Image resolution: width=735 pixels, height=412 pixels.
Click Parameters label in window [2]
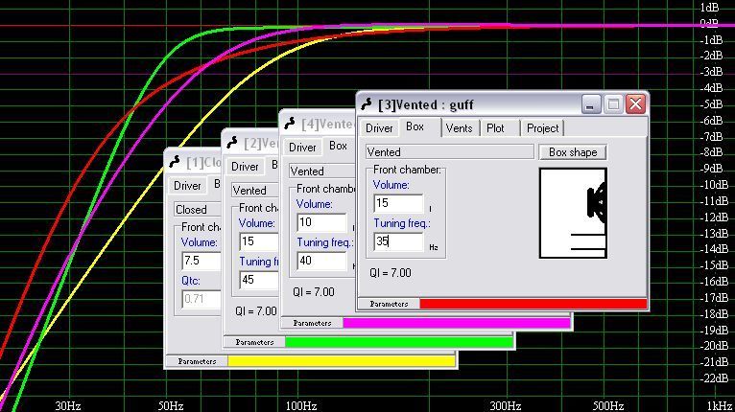254,342
